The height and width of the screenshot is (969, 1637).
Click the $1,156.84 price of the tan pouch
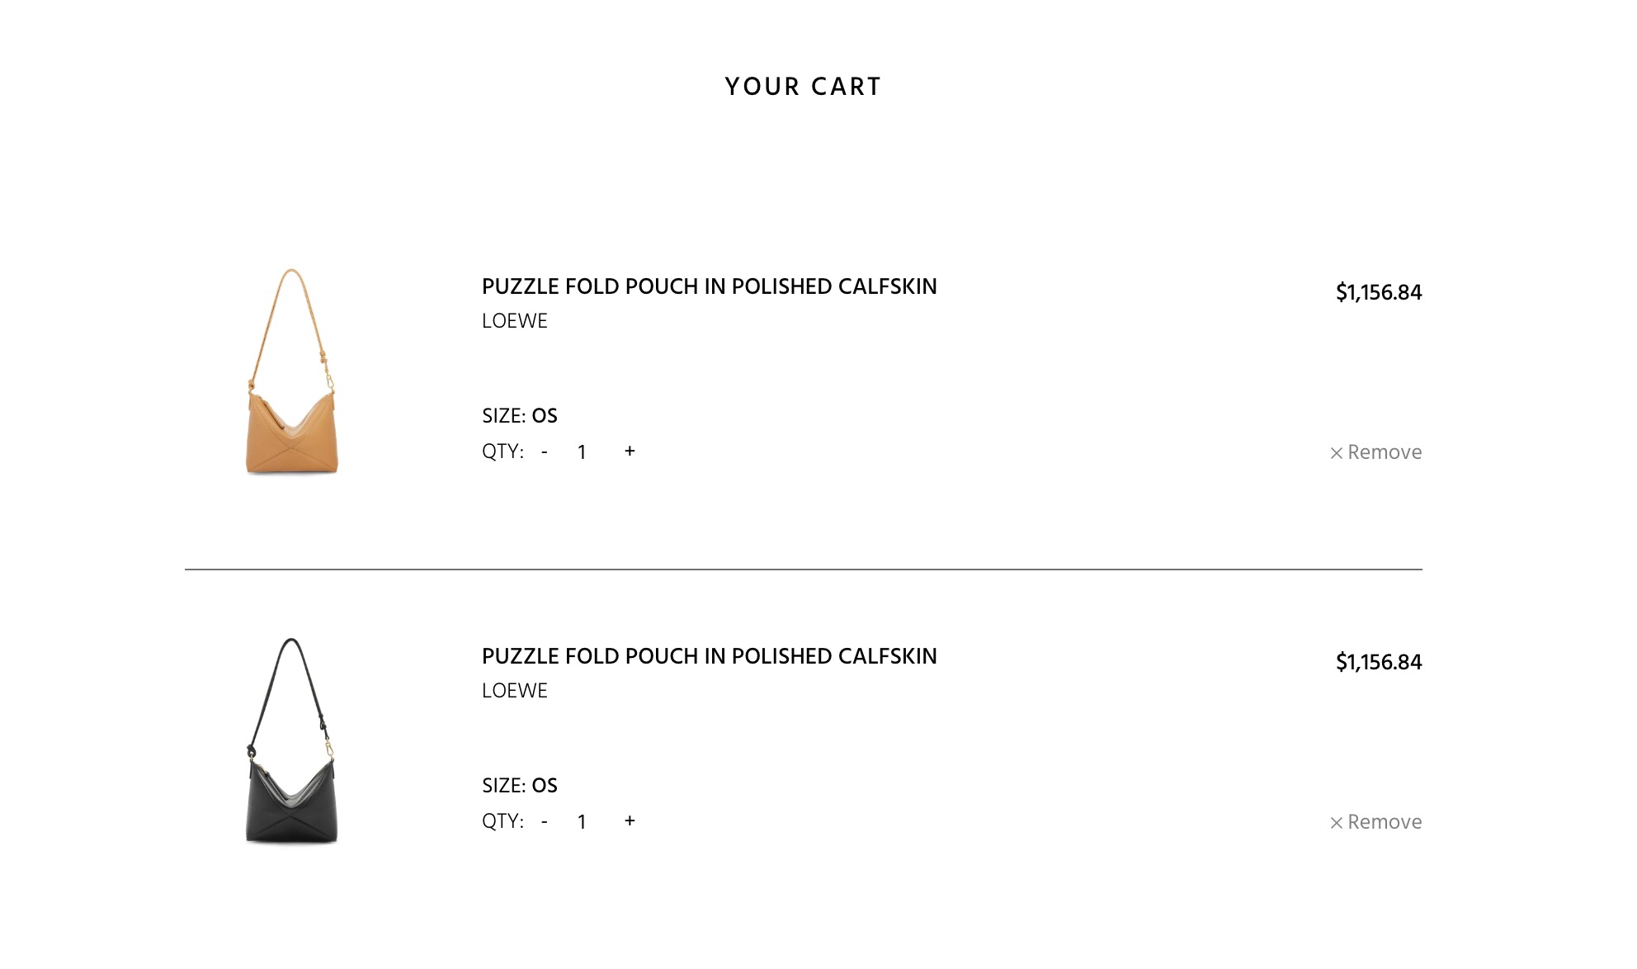point(1379,292)
